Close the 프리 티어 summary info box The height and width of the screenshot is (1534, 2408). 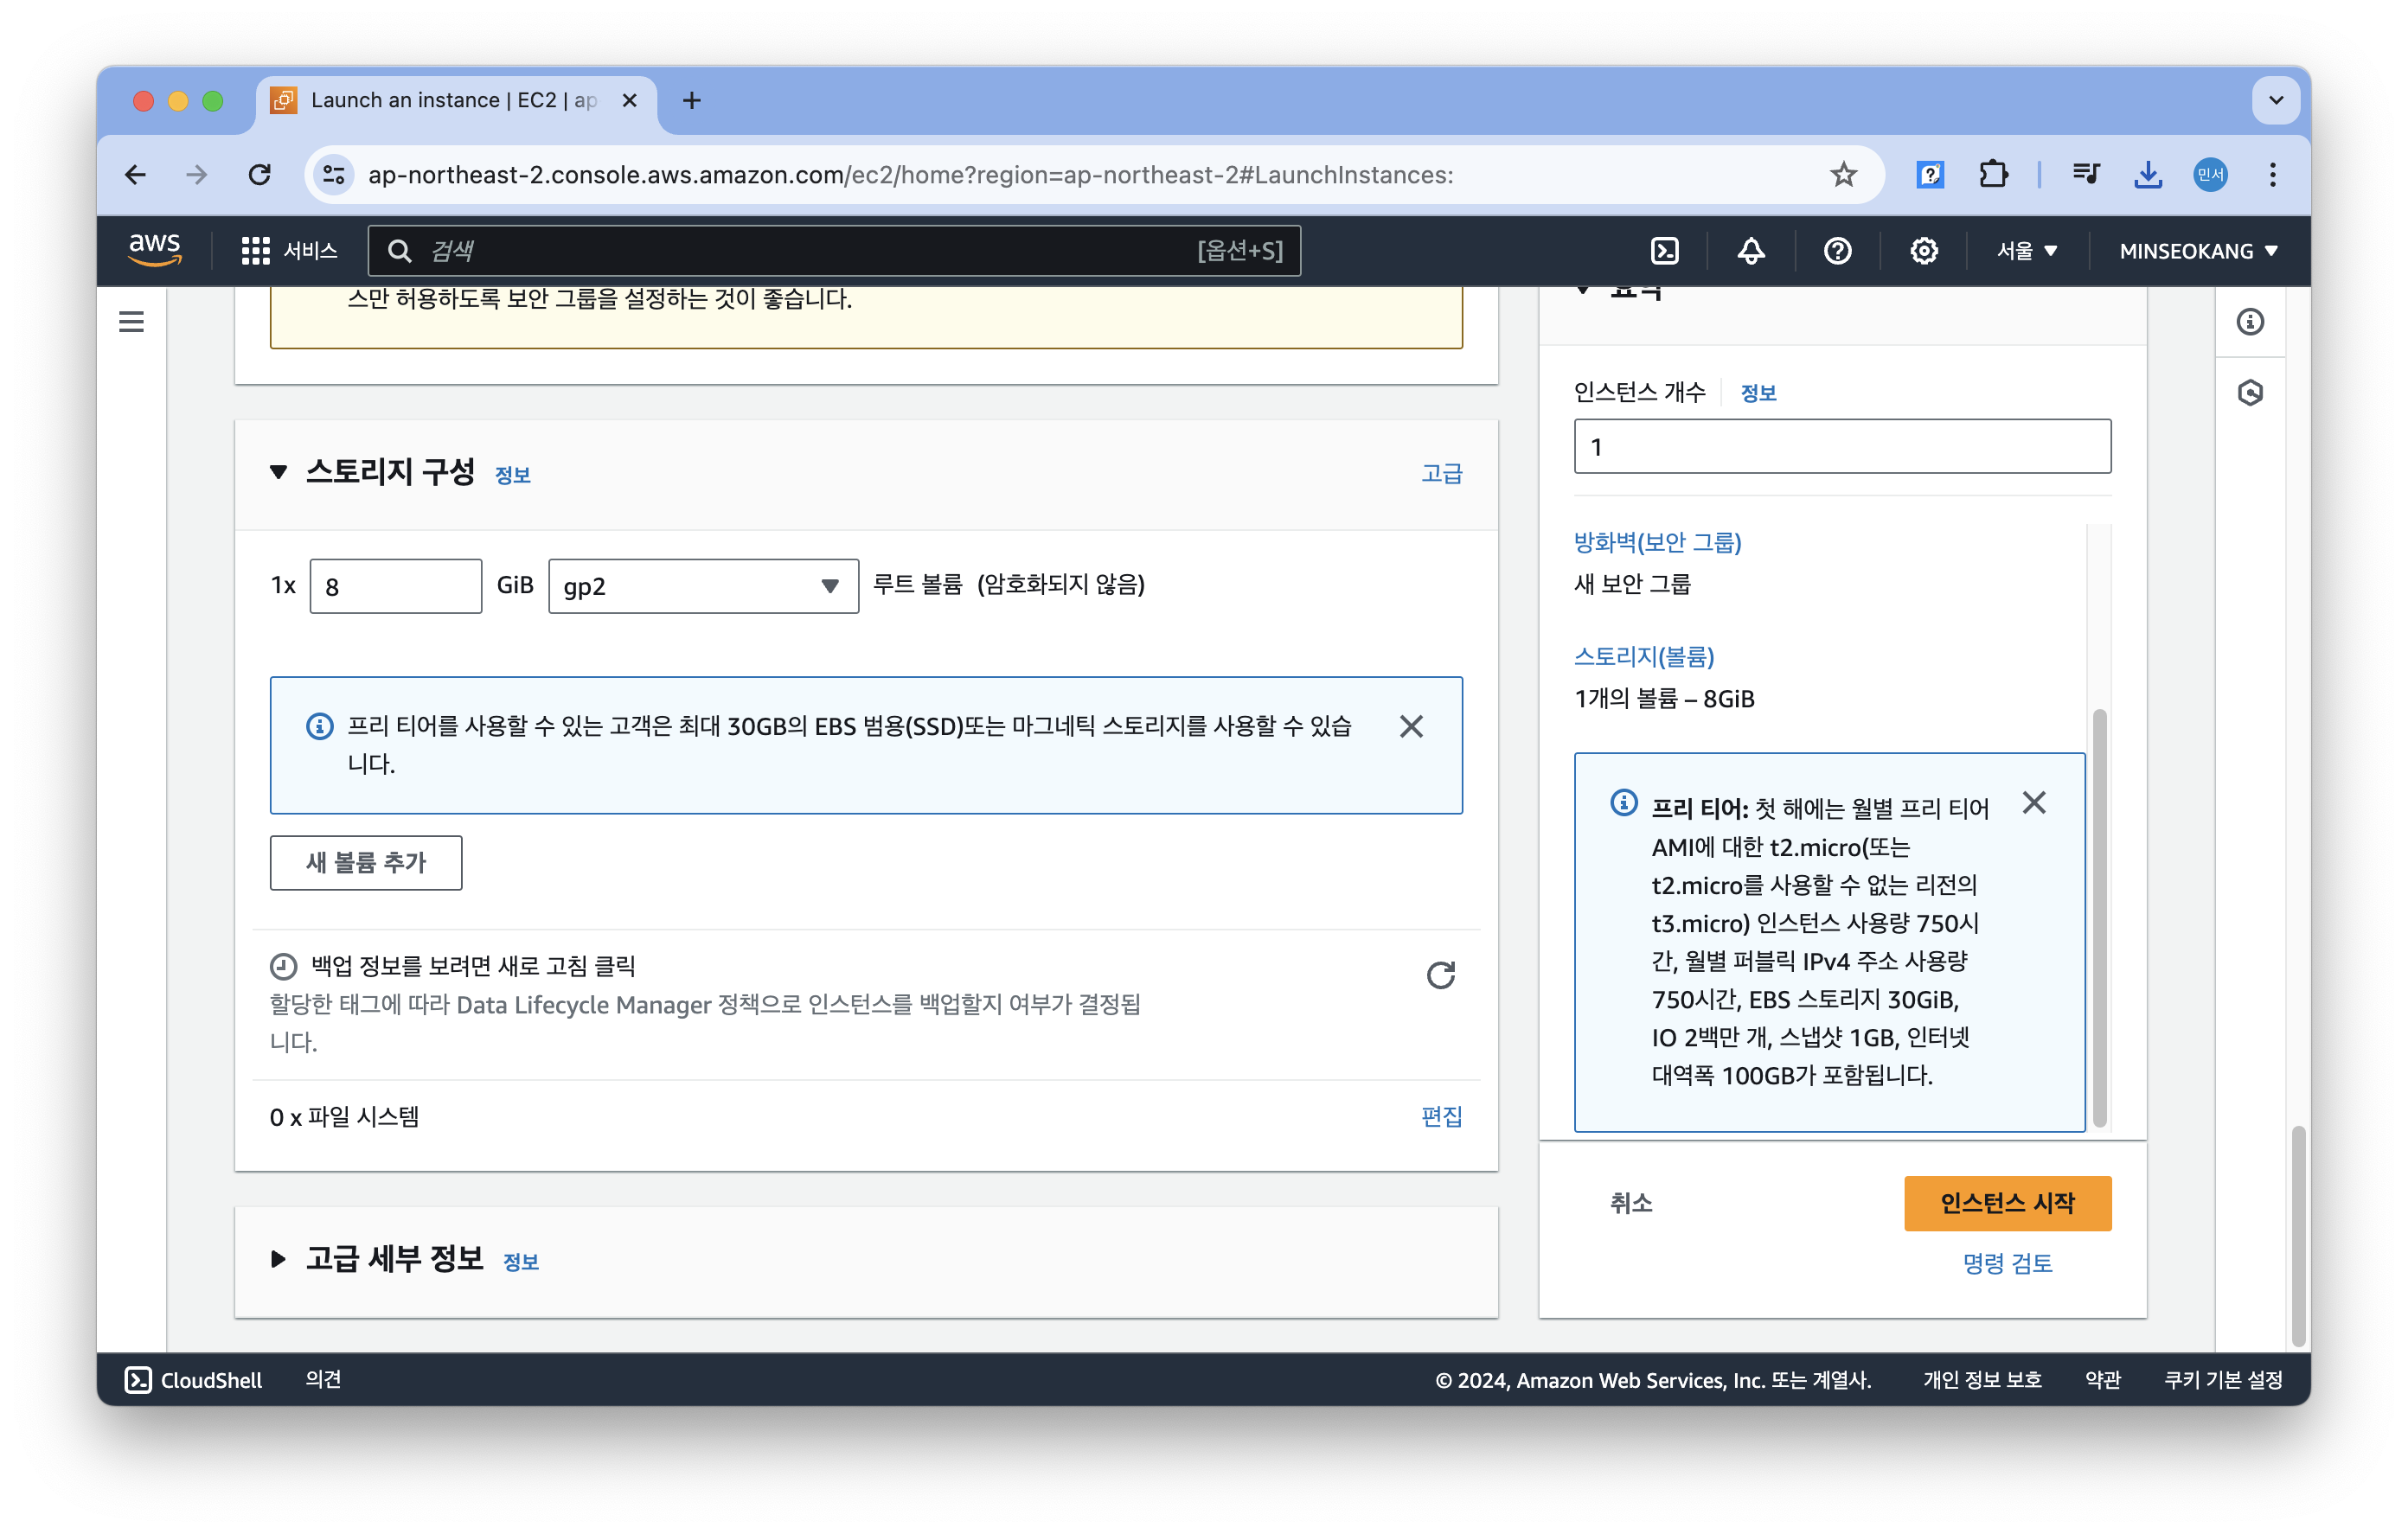coord(2033,803)
